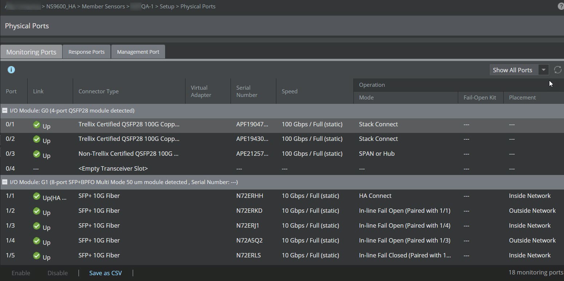Open the Management Port tab
Image resolution: width=564 pixels, height=281 pixels.
point(138,52)
